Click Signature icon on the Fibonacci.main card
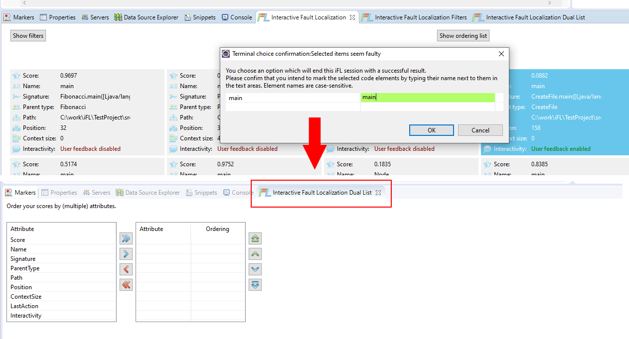 tap(16, 97)
